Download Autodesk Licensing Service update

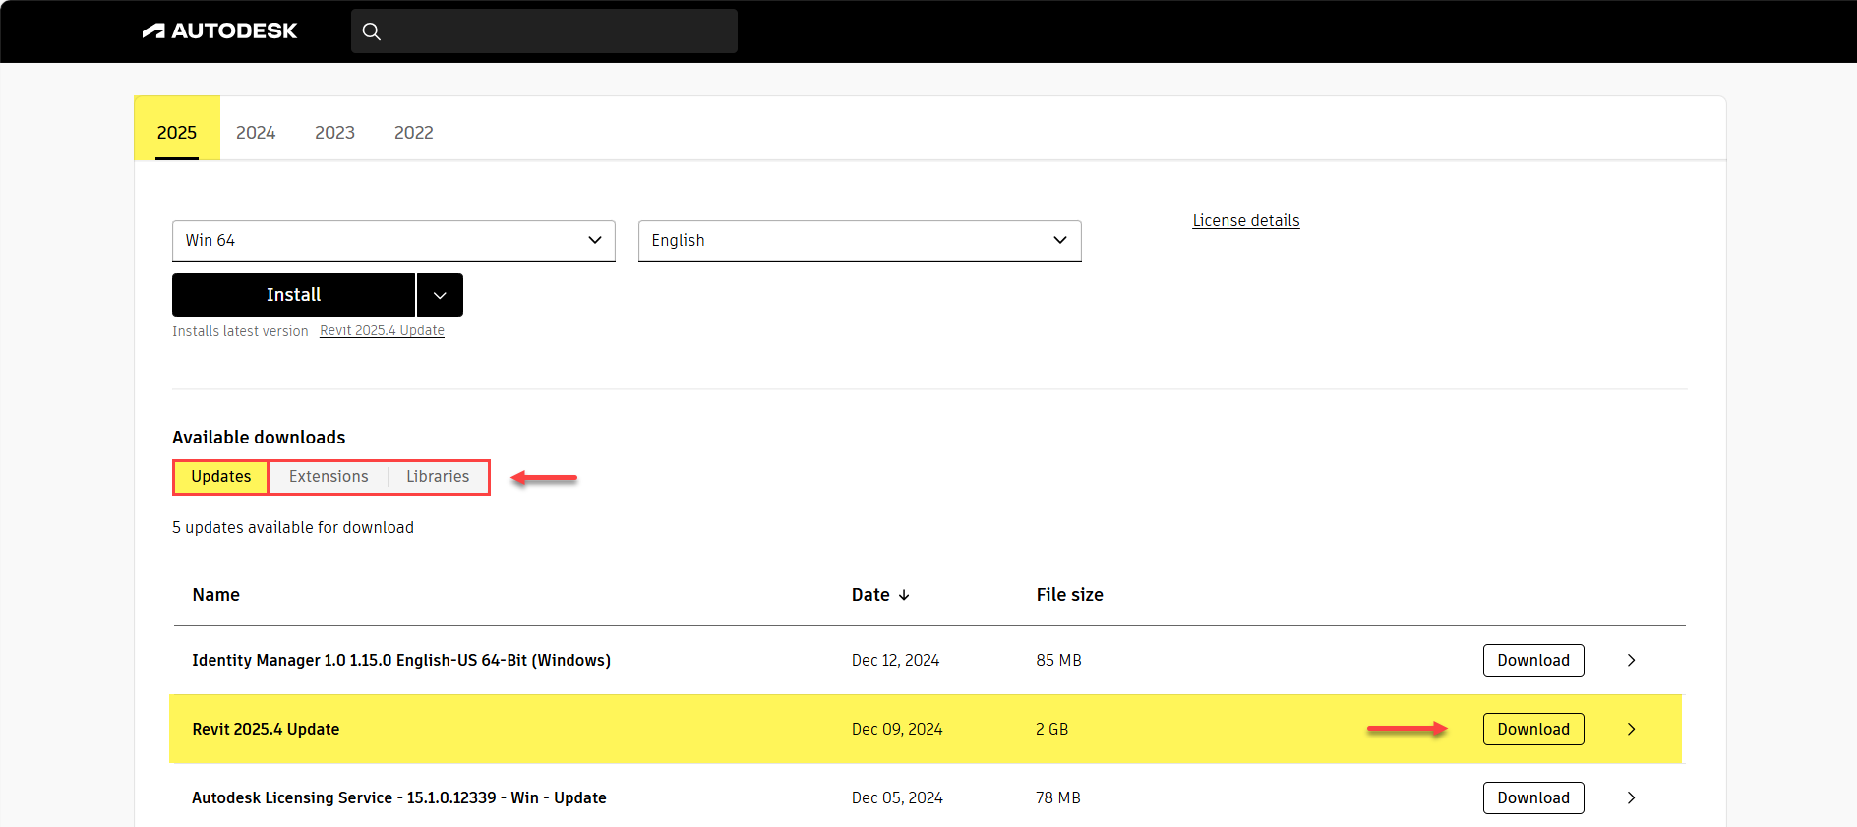pyautogui.click(x=1533, y=798)
